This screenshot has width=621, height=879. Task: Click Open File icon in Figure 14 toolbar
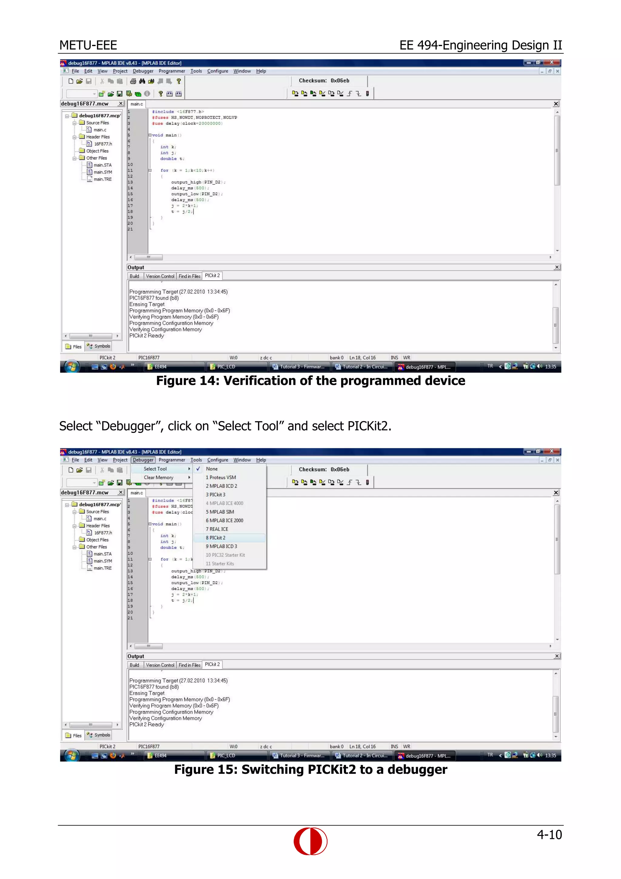pyautogui.click(x=79, y=81)
